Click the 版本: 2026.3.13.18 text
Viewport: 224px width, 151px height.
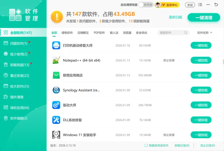[x=63, y=145]
